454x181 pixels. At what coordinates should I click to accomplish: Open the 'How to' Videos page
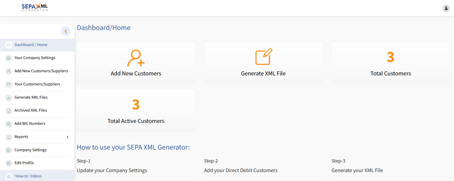tap(28, 176)
